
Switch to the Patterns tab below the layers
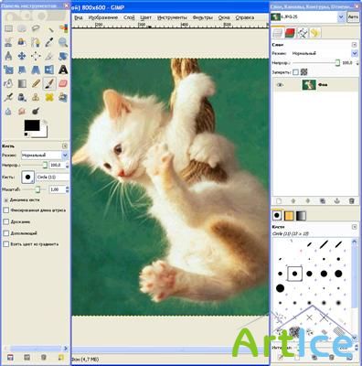(288, 216)
